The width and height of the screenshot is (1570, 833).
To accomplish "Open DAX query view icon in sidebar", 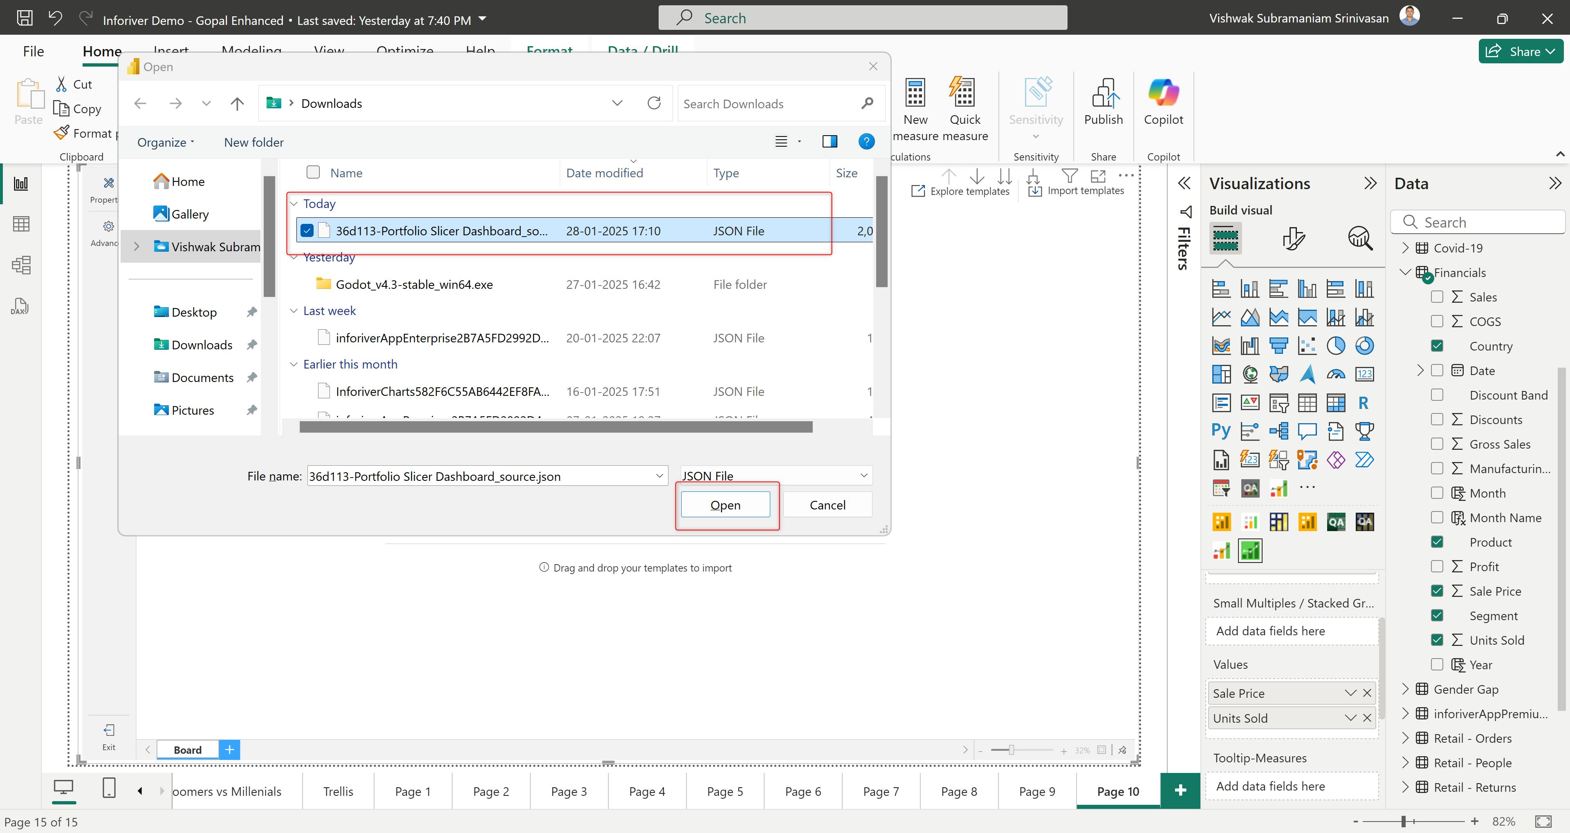I will pos(20,306).
